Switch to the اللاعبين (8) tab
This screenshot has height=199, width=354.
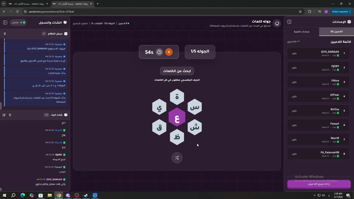coord(336,32)
